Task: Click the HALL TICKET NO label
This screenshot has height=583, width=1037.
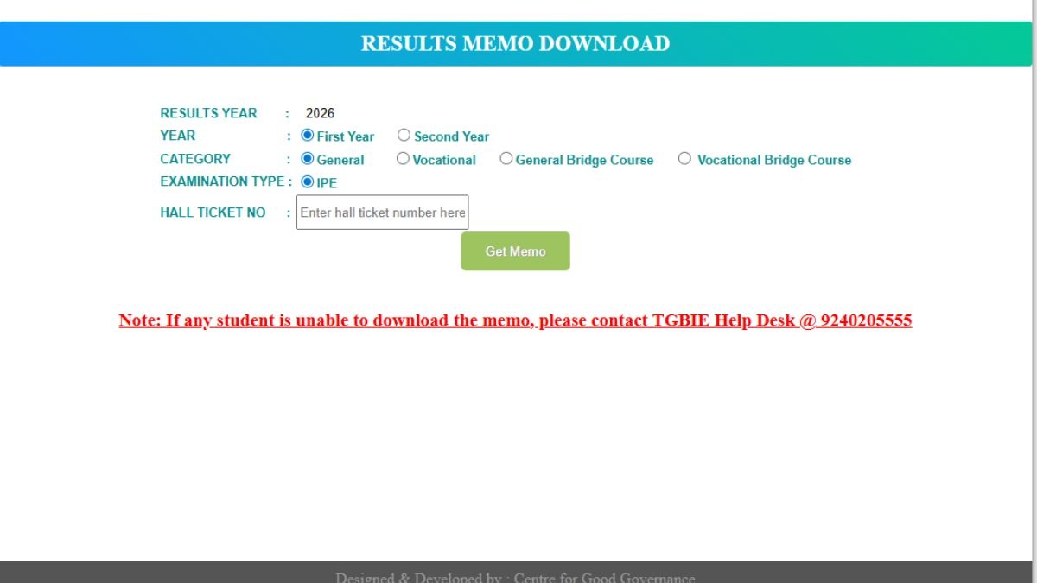Action: tap(213, 212)
